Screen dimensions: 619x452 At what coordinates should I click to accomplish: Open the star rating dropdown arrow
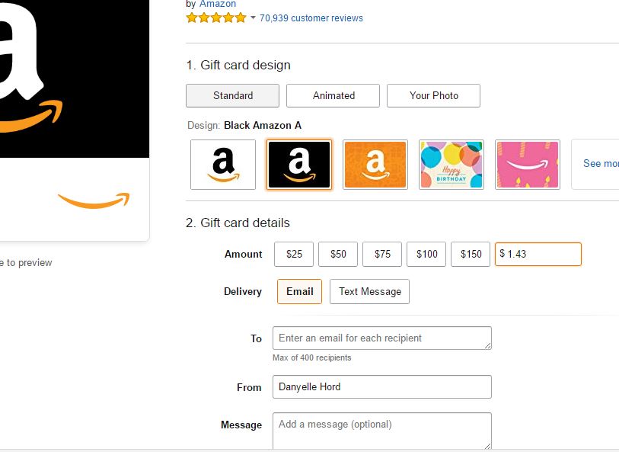[x=253, y=18]
